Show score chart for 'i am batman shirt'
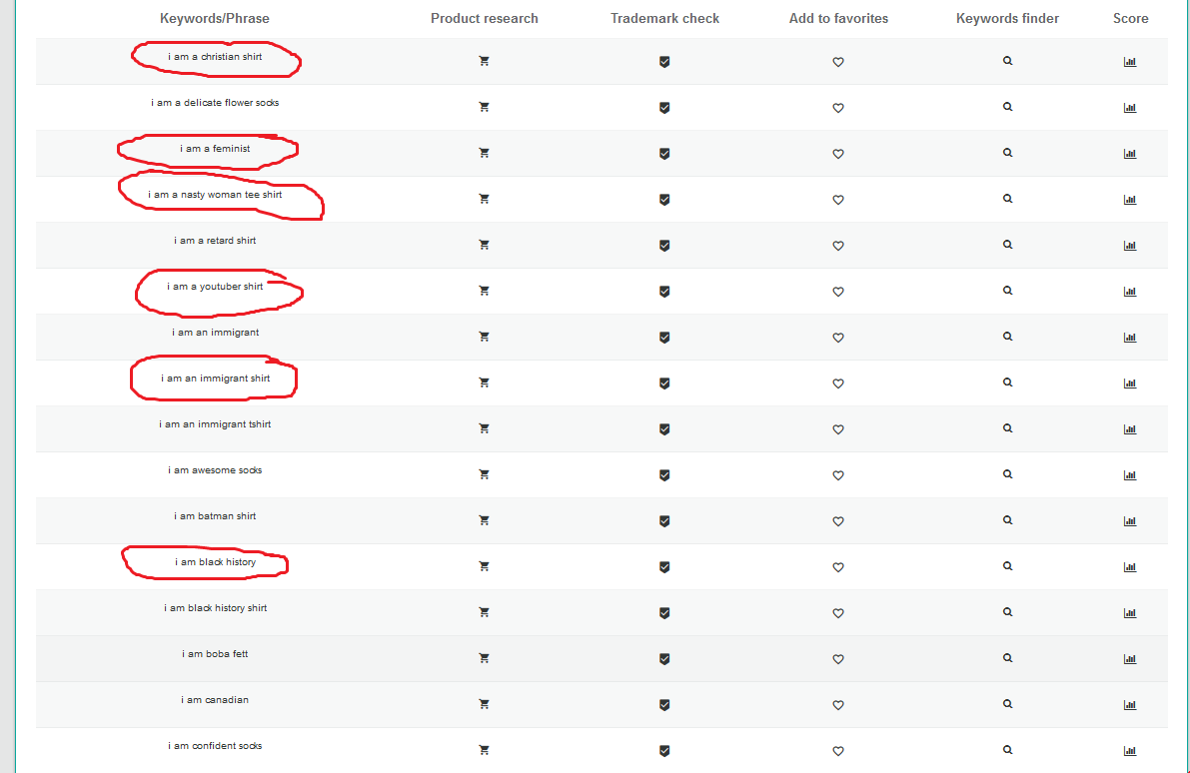 coord(1130,521)
